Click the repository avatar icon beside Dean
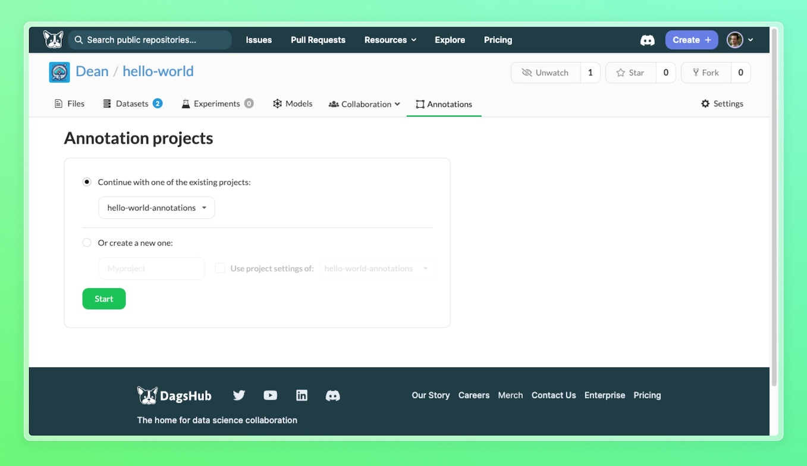The width and height of the screenshot is (807, 466). coord(59,72)
